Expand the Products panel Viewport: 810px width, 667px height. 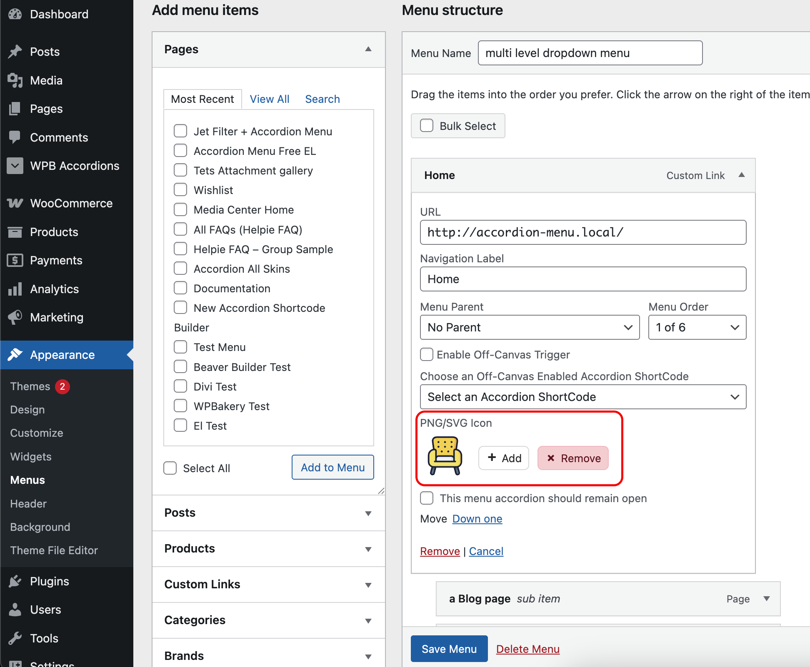coord(269,549)
